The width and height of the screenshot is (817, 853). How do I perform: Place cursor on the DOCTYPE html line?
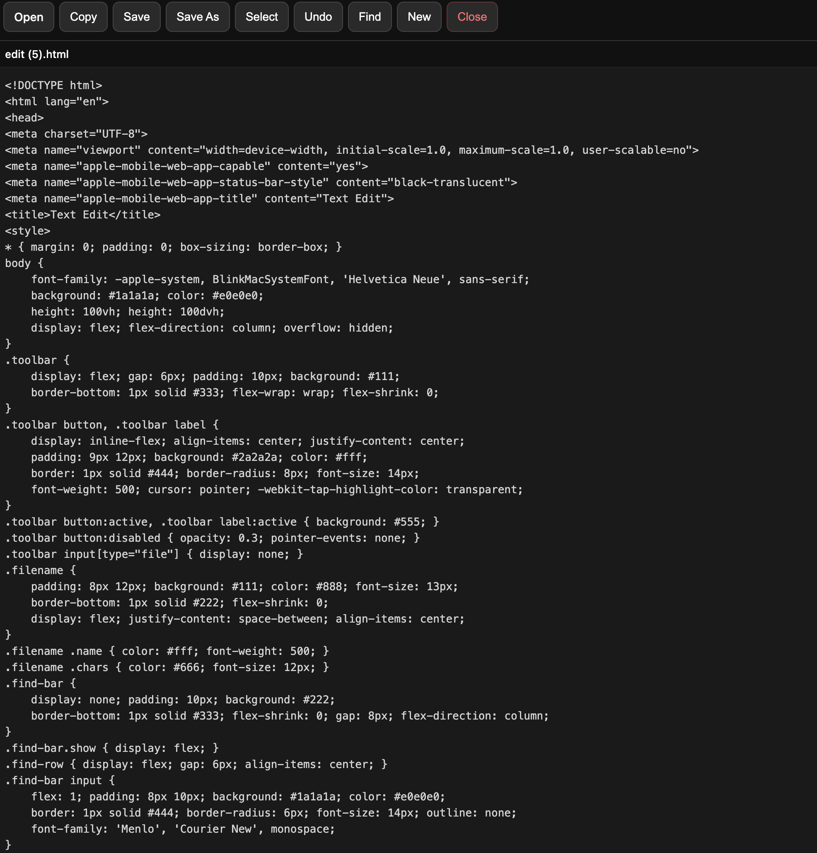tap(53, 85)
